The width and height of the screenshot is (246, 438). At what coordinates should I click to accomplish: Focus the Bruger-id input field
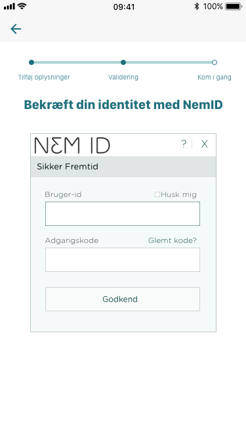(x=123, y=213)
